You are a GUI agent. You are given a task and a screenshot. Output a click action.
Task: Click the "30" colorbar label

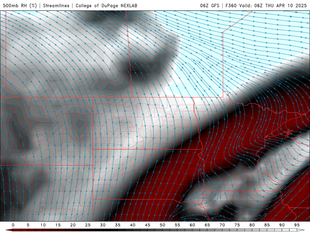pos(103,225)
